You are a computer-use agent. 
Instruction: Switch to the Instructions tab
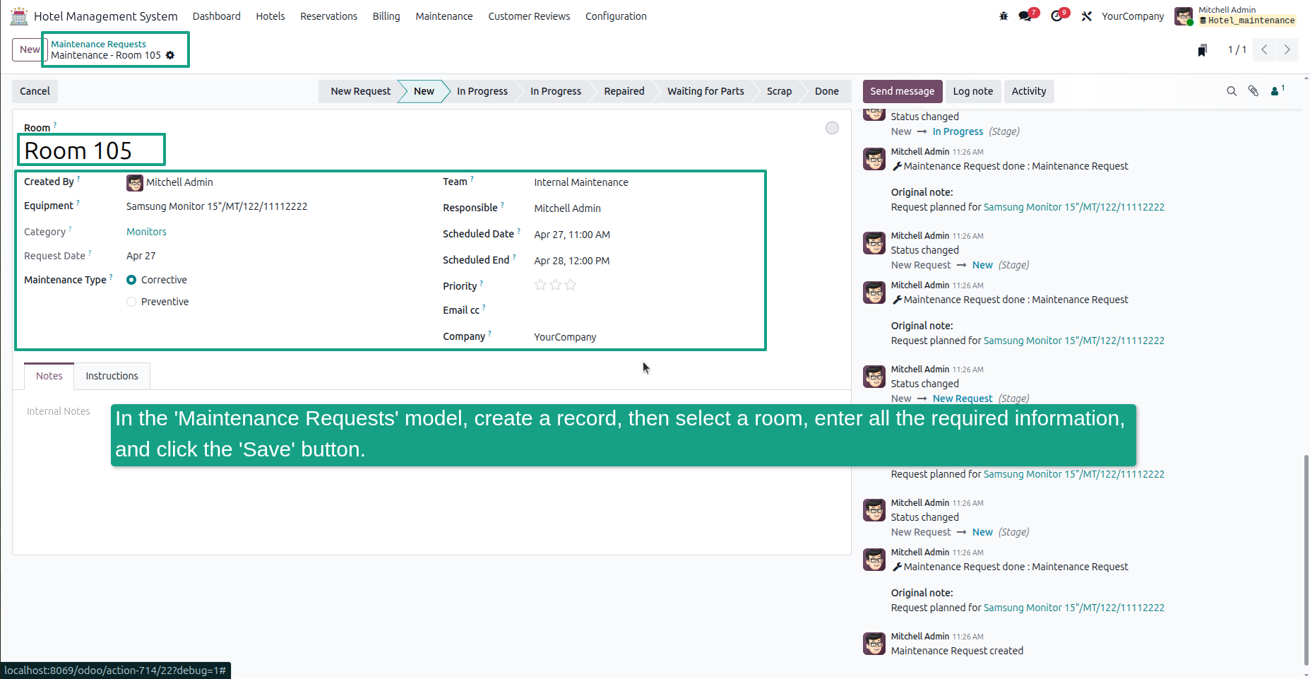(x=112, y=376)
